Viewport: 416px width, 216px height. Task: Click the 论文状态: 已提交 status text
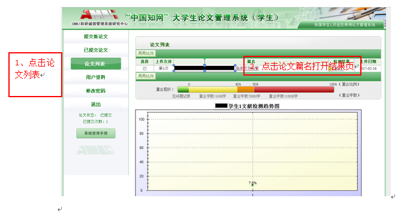[x=95, y=115]
